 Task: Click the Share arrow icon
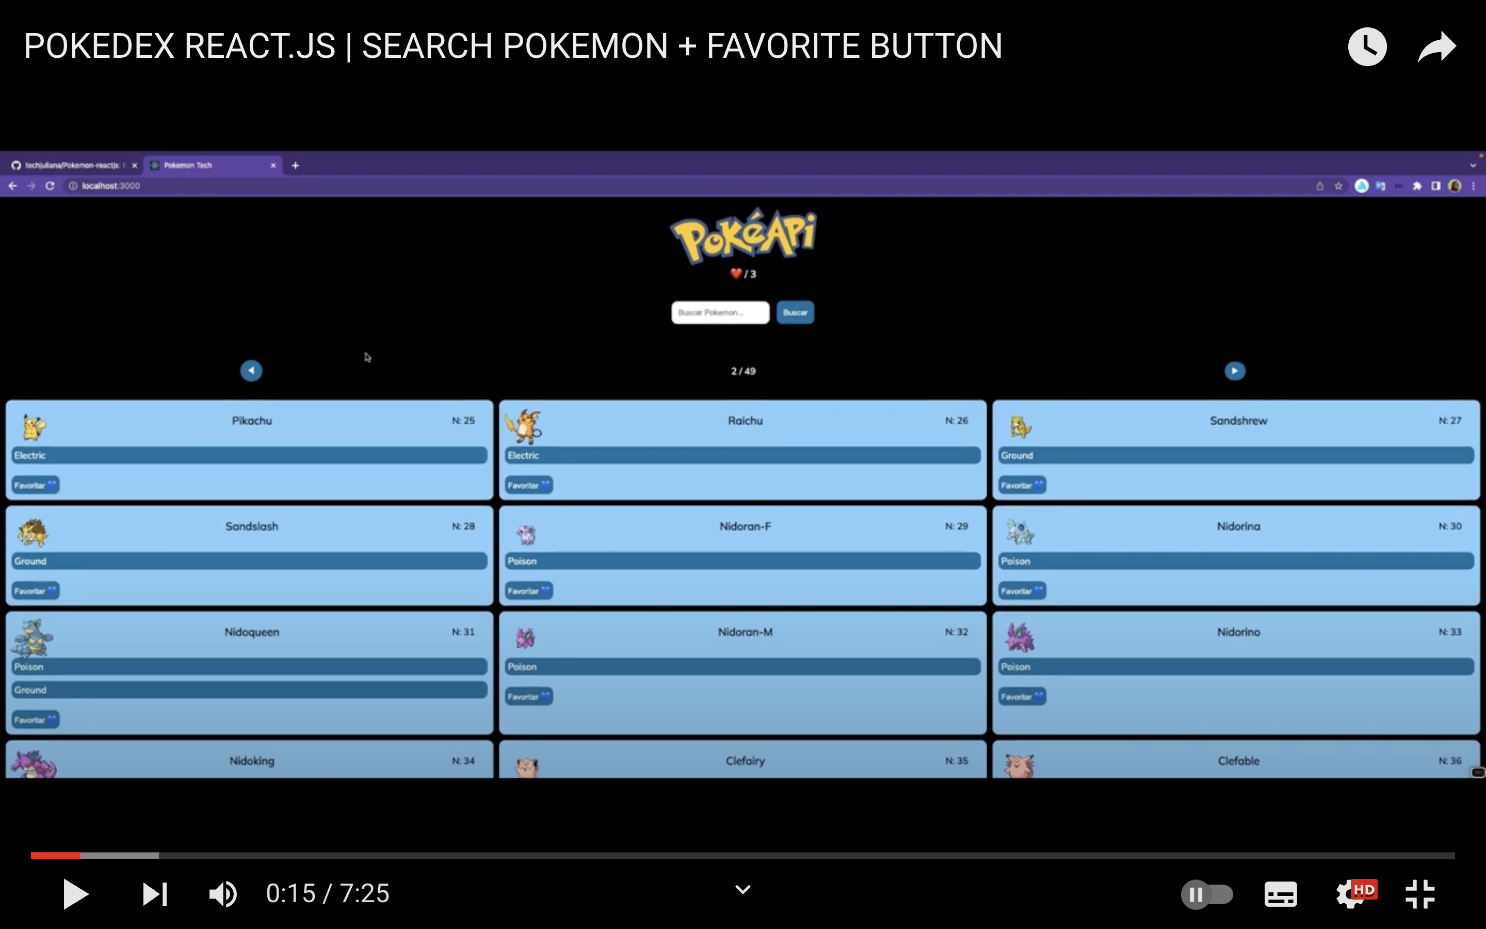tap(1436, 46)
